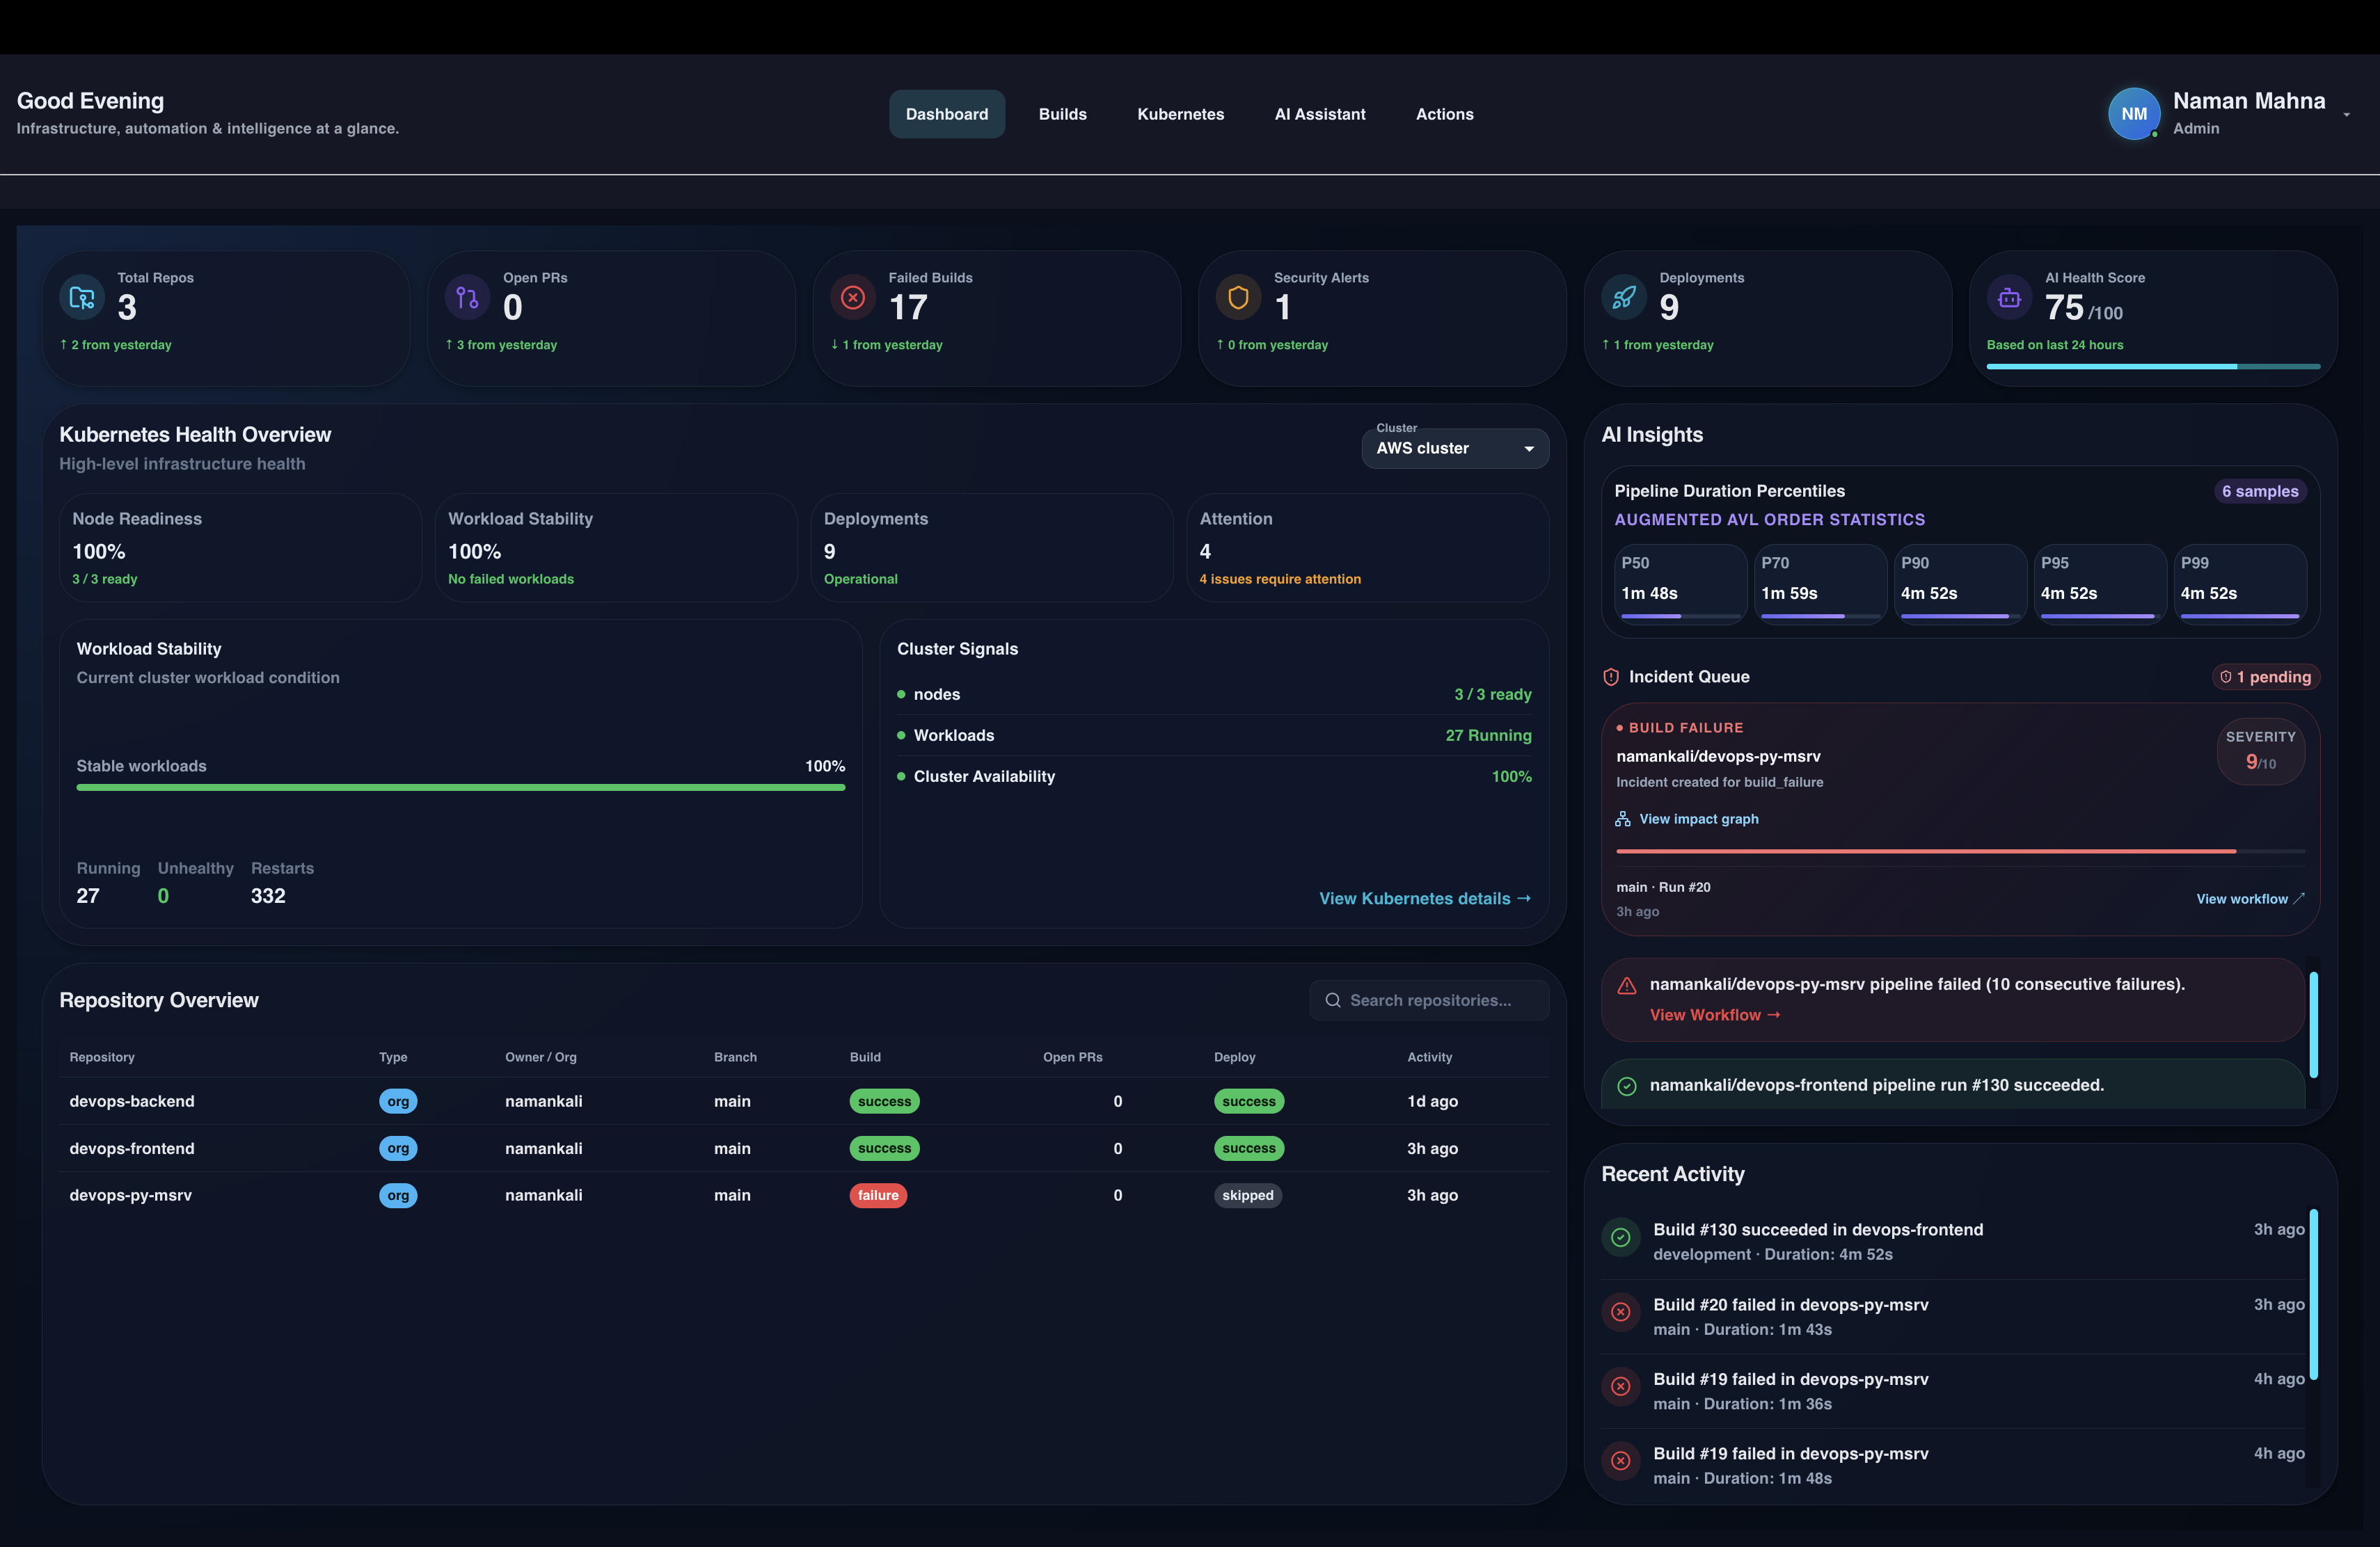
Task: Click the failure badge for devops-py-msrv
Action: (878, 1195)
